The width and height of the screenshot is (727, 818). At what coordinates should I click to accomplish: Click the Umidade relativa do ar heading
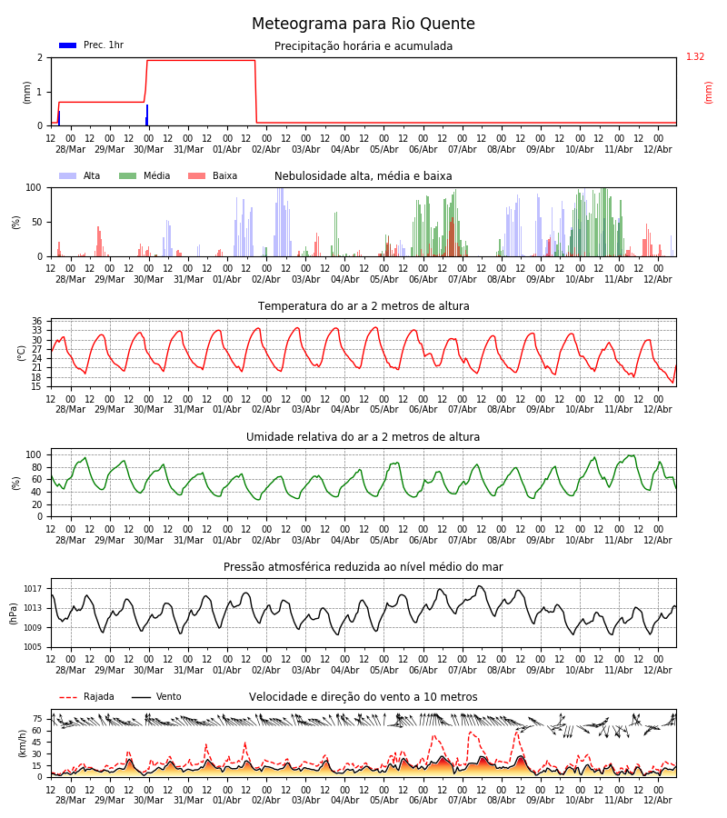click(363, 436)
